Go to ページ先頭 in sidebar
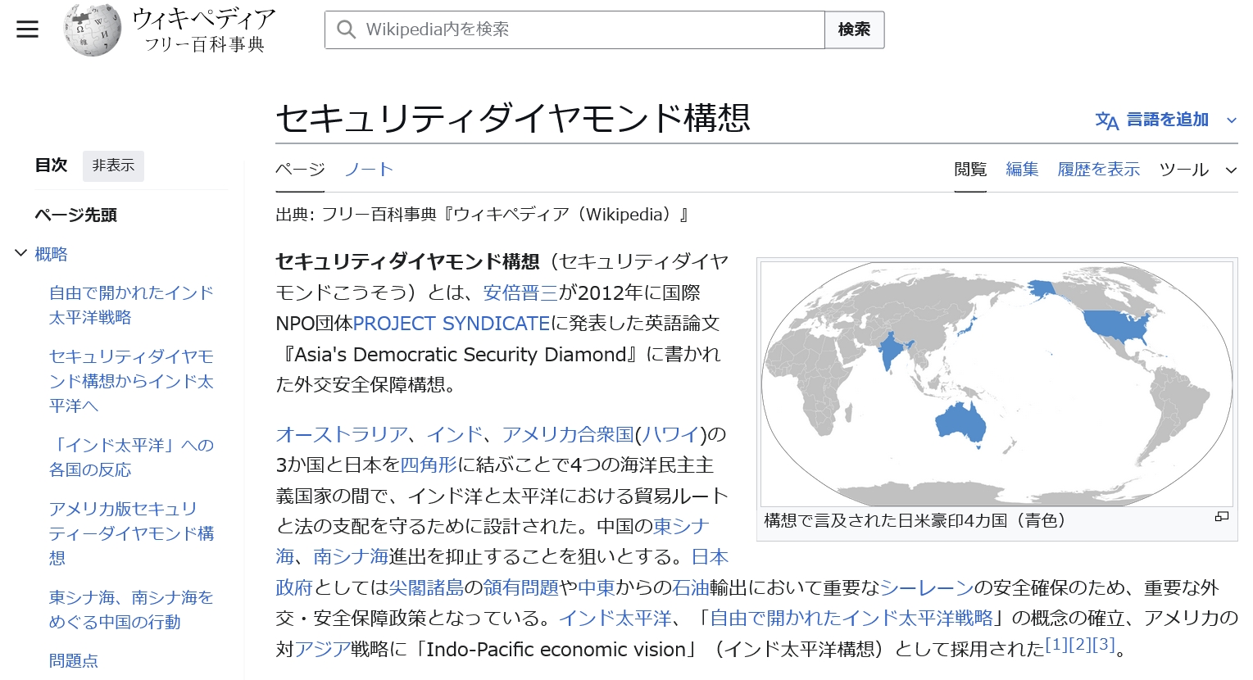This screenshot has width=1253, height=680. tap(75, 215)
